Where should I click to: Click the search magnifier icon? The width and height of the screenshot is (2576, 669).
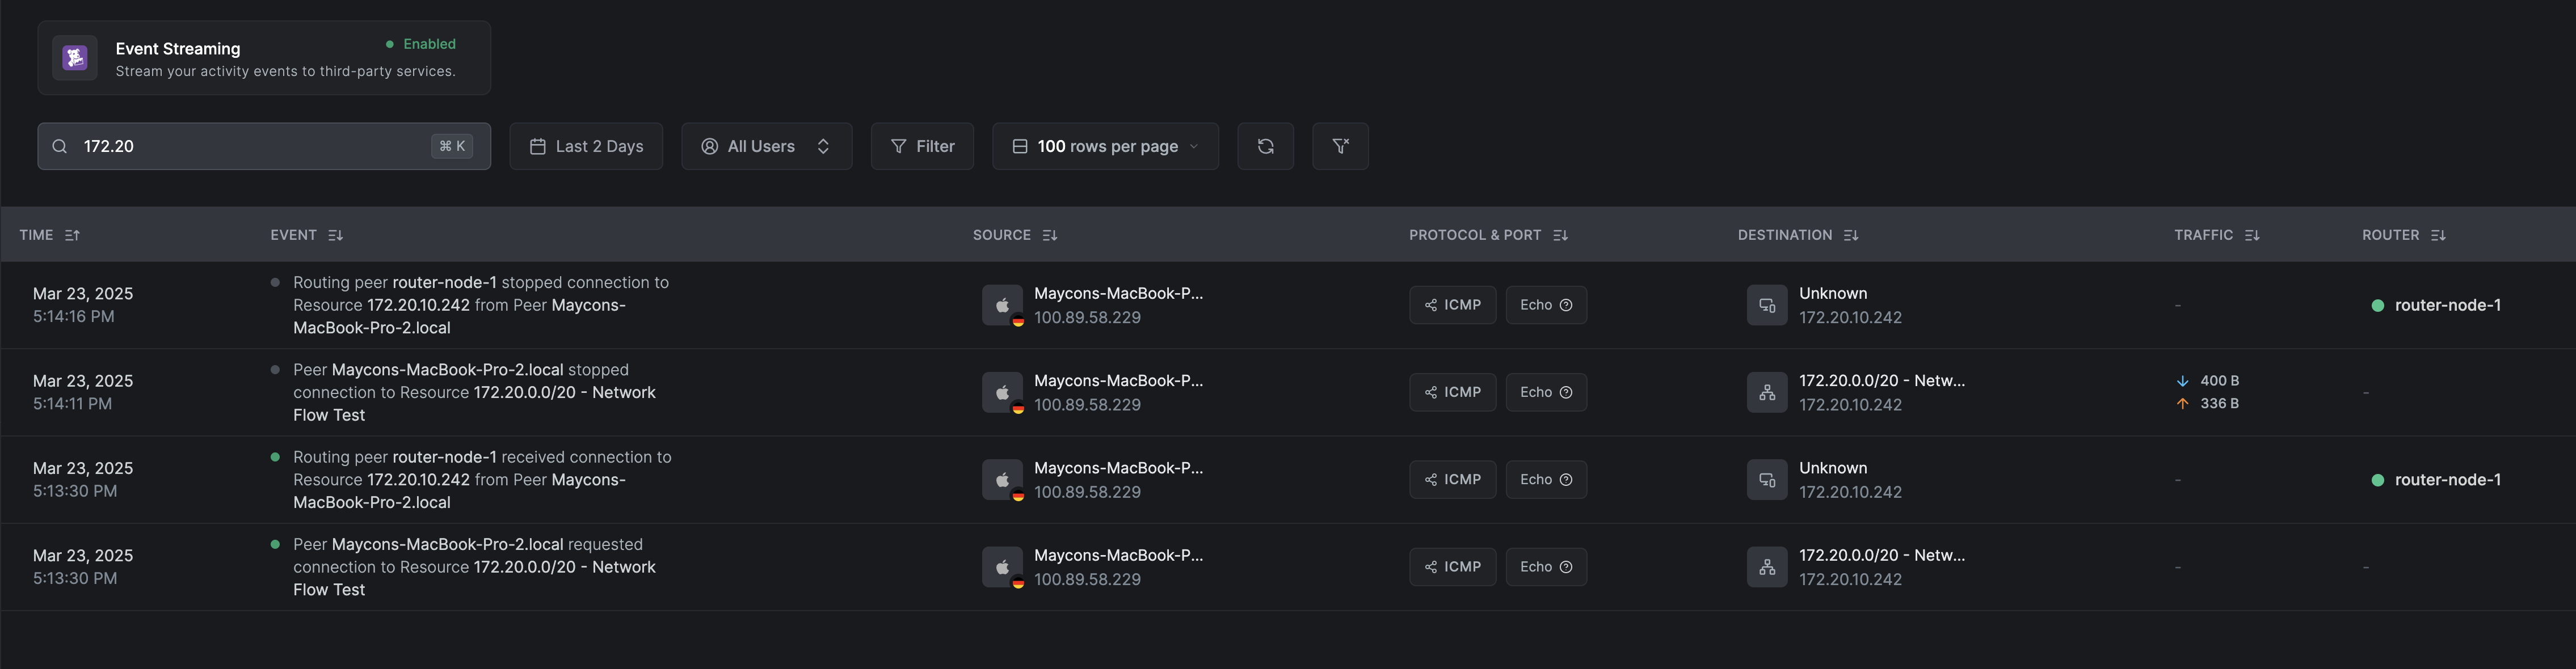pos(60,147)
